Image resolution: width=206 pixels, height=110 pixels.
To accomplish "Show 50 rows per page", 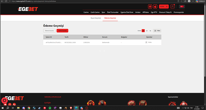I will (150, 31).
